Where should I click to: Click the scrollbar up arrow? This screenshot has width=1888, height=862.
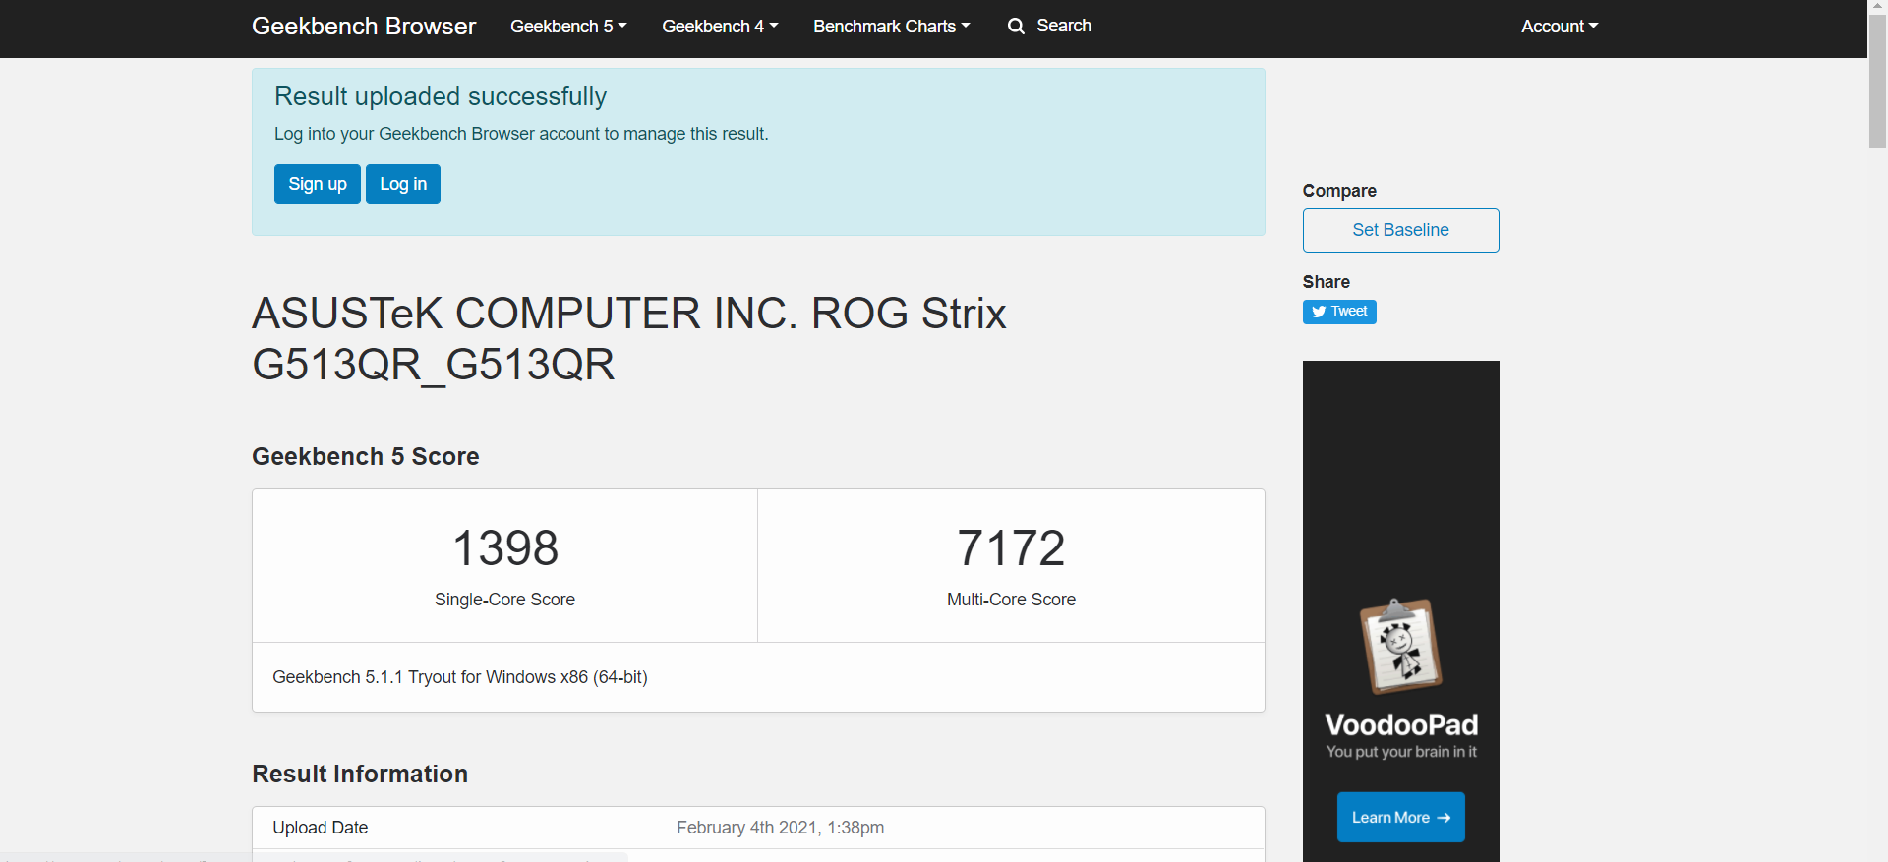(x=1877, y=6)
